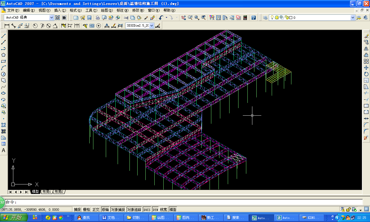Click the Radius Dimension tool
370x222 pixels.
click(x=35, y=26)
